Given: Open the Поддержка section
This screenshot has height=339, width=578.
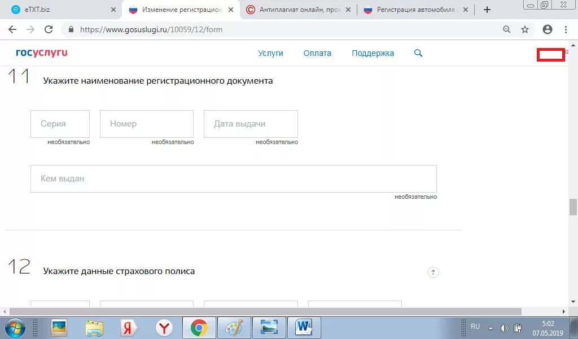Looking at the screenshot, I should coord(373,53).
